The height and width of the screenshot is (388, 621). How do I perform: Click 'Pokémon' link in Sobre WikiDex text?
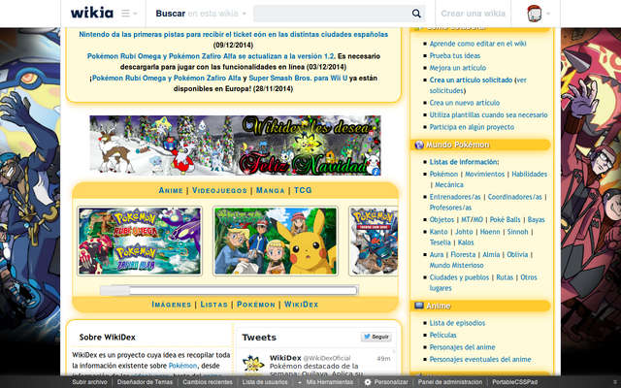182,366
